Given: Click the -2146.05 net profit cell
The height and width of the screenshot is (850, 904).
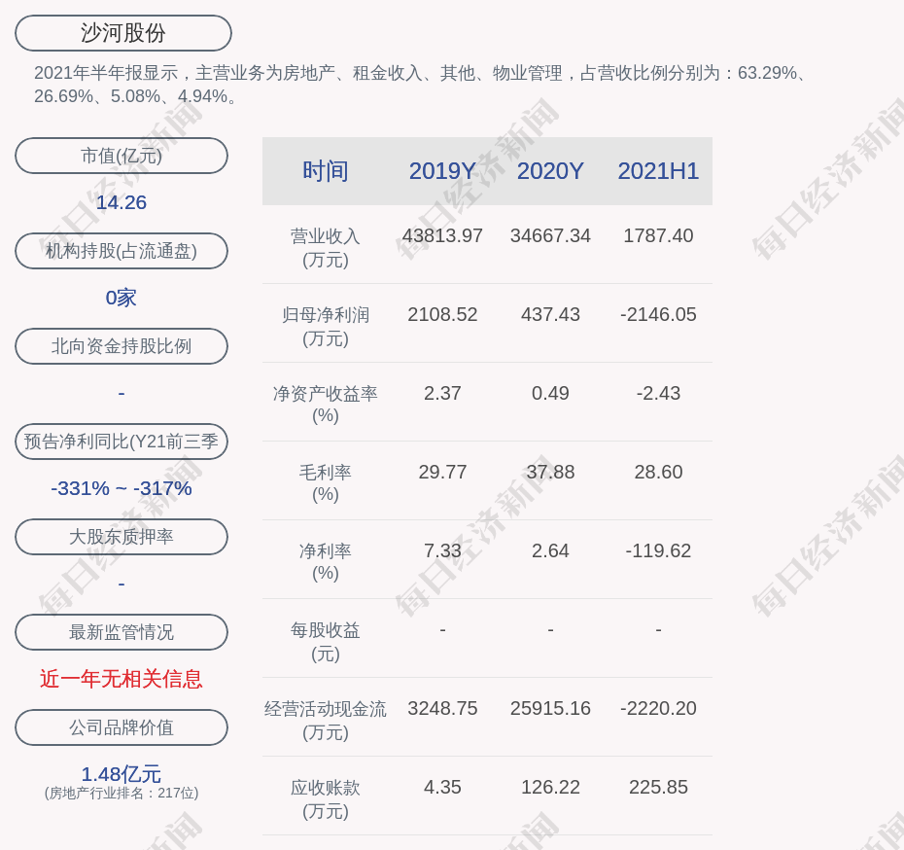Looking at the screenshot, I should tap(658, 315).
